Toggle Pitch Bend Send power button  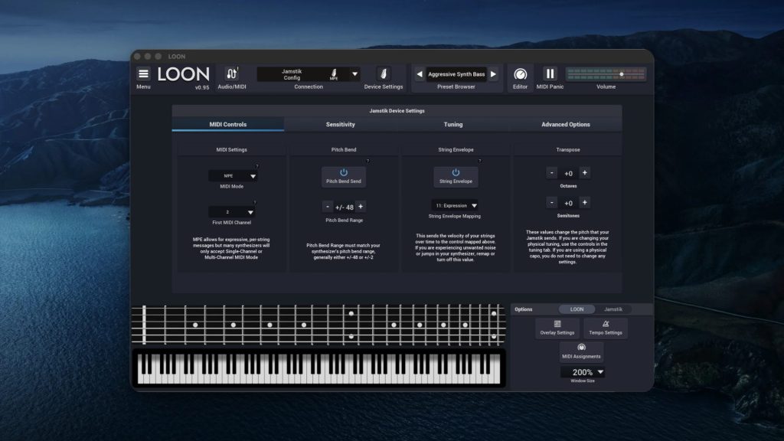[344, 177]
